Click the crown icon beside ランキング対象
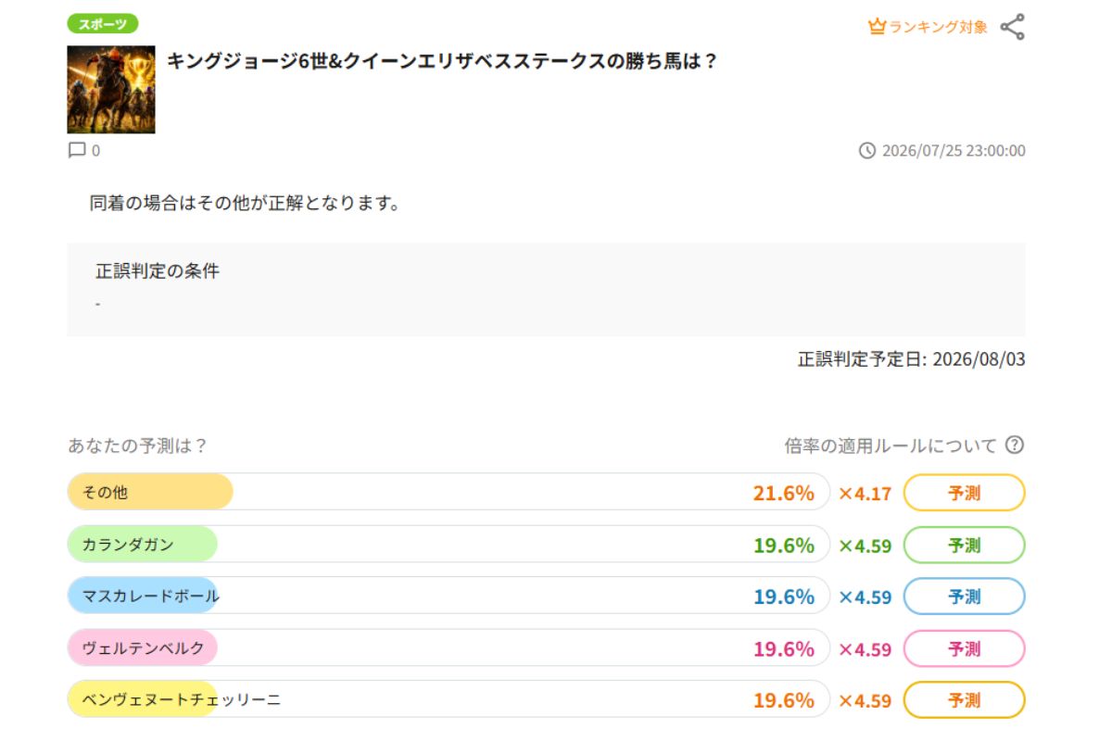Screen dimensions: 1112x741 click(877, 27)
